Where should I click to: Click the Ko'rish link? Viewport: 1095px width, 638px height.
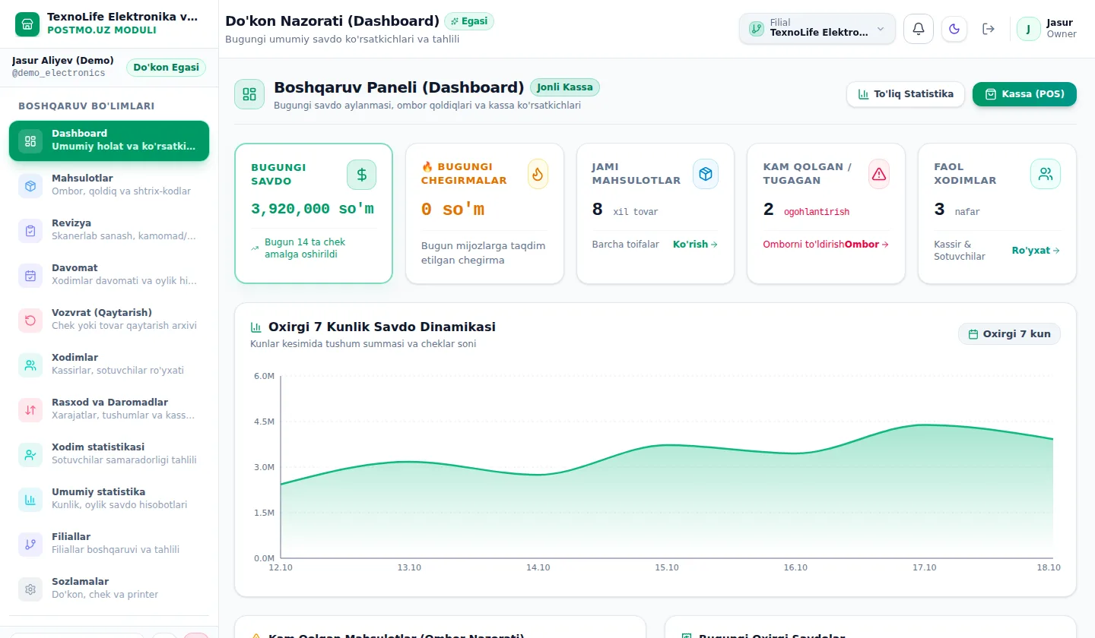click(695, 245)
